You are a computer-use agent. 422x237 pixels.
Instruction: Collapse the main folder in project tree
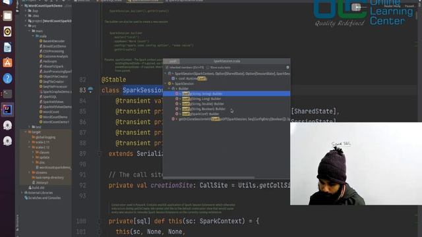coord(30,31)
